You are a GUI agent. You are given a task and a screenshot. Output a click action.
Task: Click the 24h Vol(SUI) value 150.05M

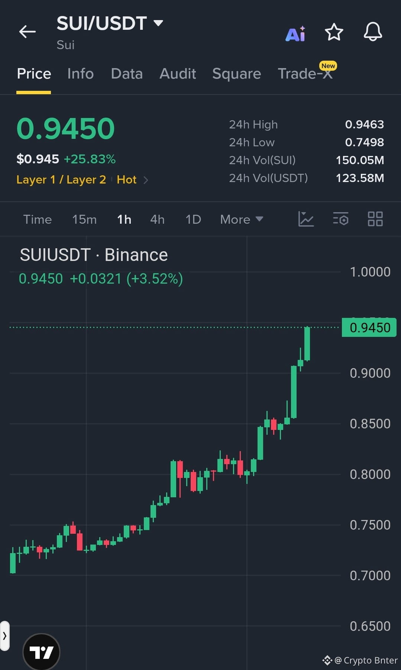(360, 160)
